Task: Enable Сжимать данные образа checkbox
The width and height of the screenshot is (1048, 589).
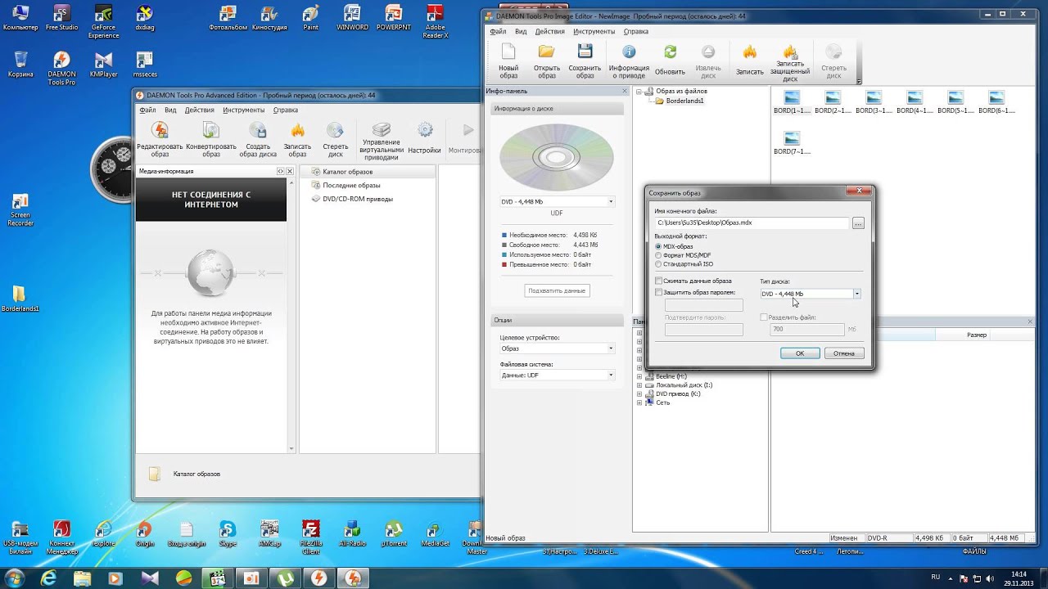Action: tap(659, 281)
